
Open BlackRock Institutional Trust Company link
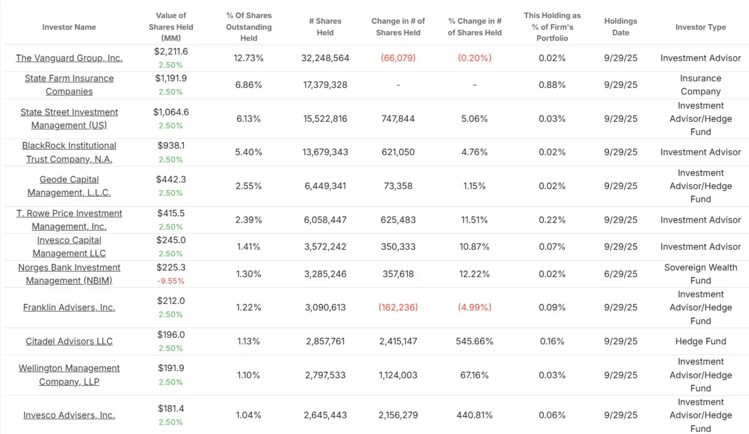click(69, 152)
